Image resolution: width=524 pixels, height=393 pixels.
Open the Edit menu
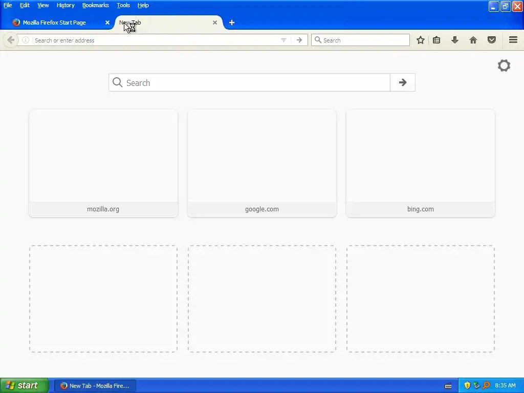pyautogui.click(x=25, y=5)
